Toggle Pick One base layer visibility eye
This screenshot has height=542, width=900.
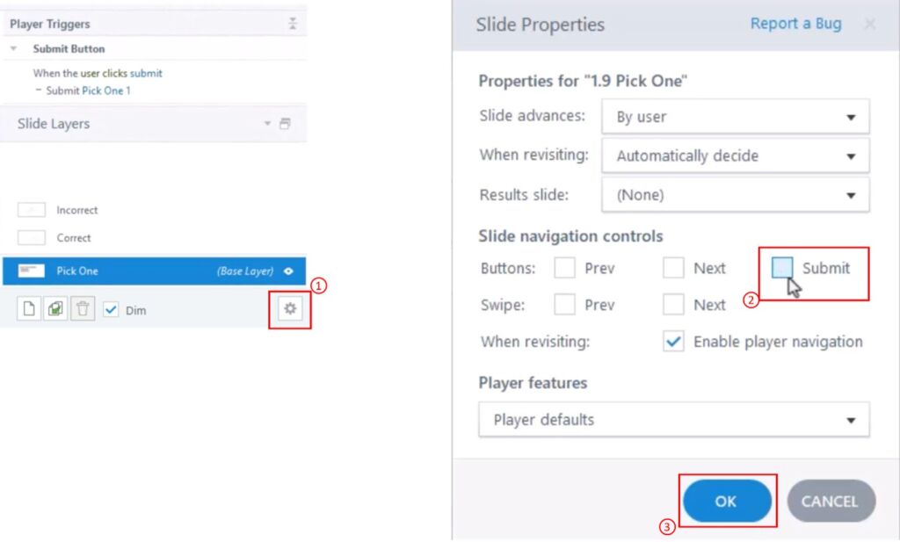click(x=288, y=271)
